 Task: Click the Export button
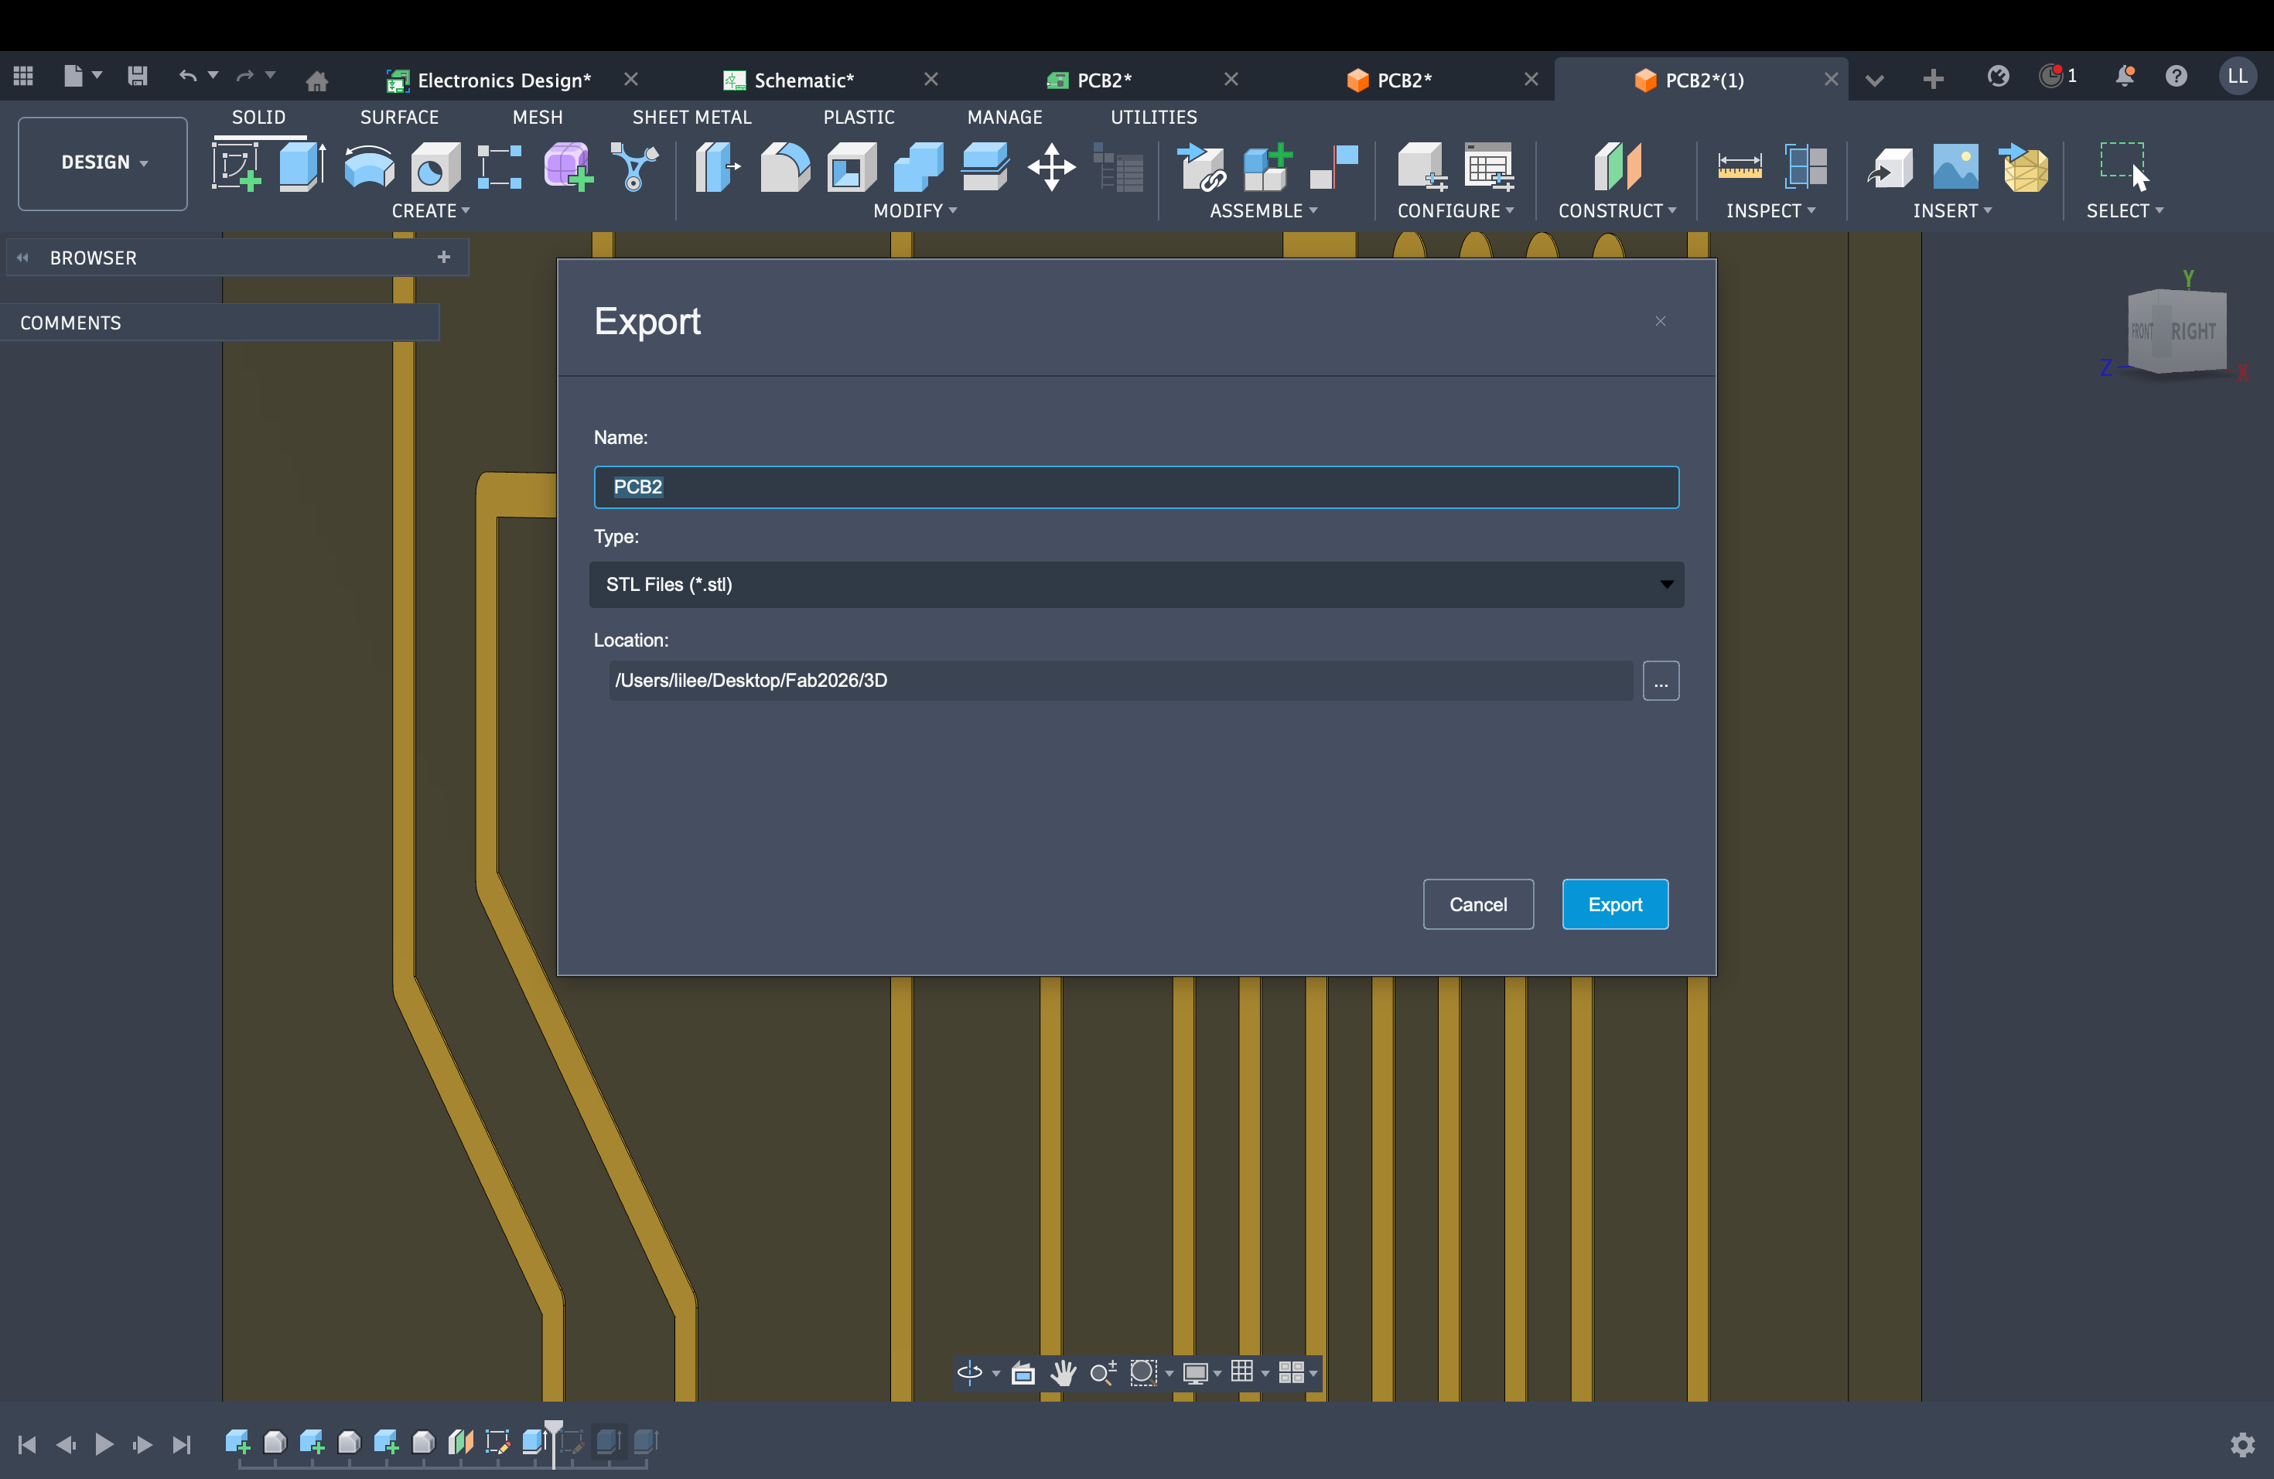[1613, 903]
